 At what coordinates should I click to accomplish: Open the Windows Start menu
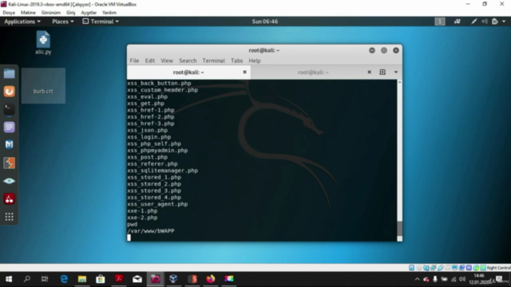pos(9,279)
